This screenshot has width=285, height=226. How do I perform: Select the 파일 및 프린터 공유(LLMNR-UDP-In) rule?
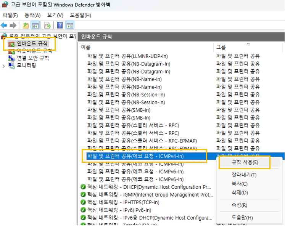click(127, 56)
